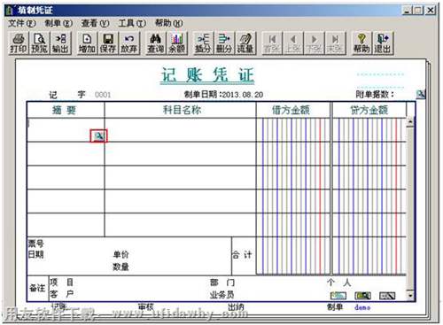Click the 客户 label in remarks
Image resolution: width=443 pixels, height=325 pixels.
pyautogui.click(x=61, y=294)
